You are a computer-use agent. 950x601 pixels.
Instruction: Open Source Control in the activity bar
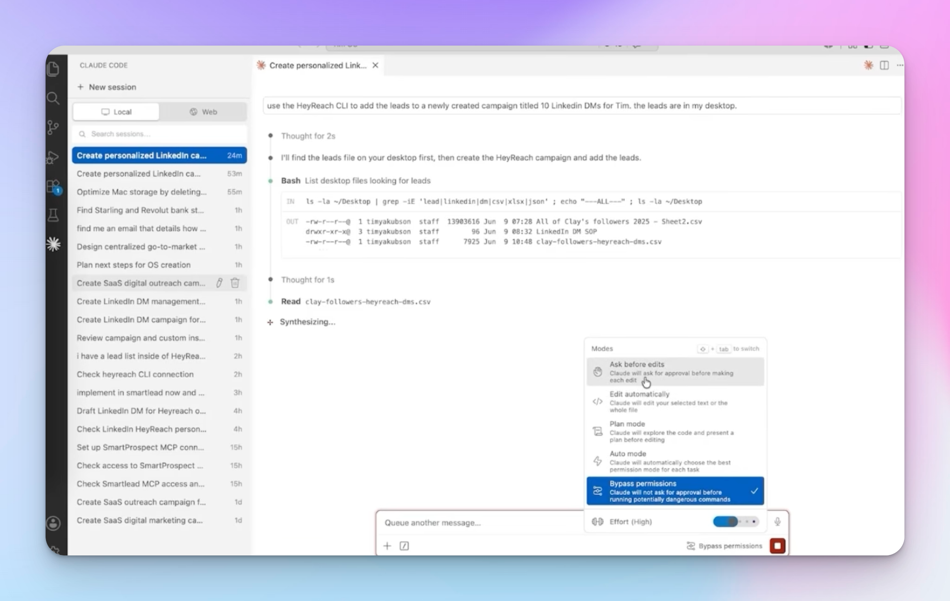53,127
